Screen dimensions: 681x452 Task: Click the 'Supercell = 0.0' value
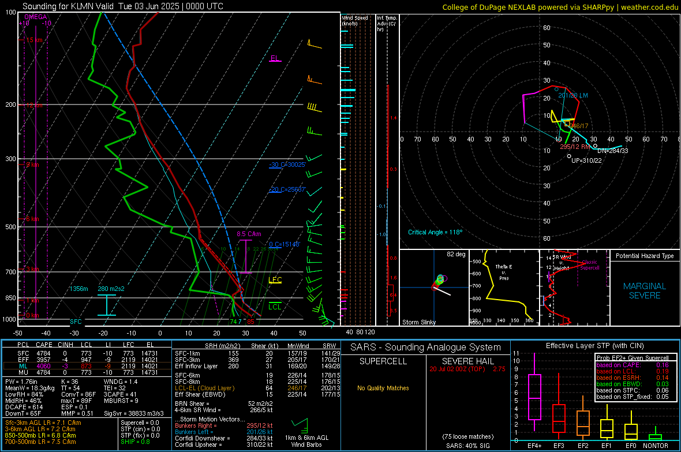[x=140, y=423]
